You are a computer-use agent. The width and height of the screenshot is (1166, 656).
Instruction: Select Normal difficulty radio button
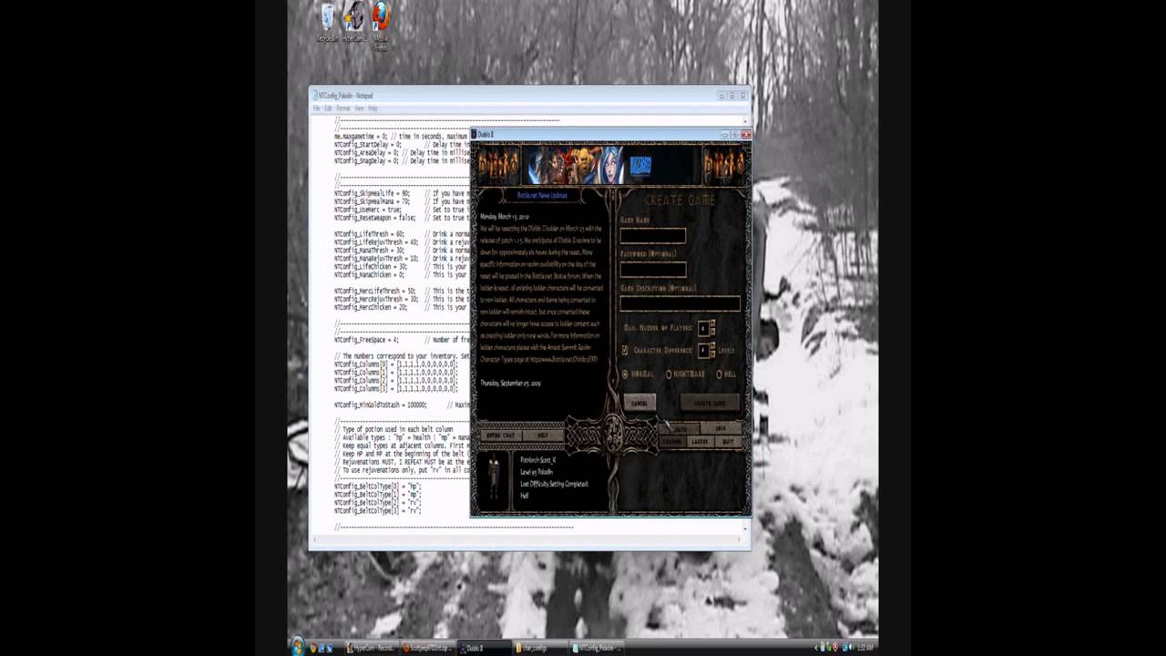coord(625,374)
